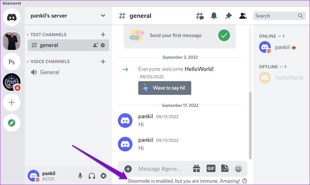
Task: Open notification settings bell icon
Action: (x=214, y=16)
